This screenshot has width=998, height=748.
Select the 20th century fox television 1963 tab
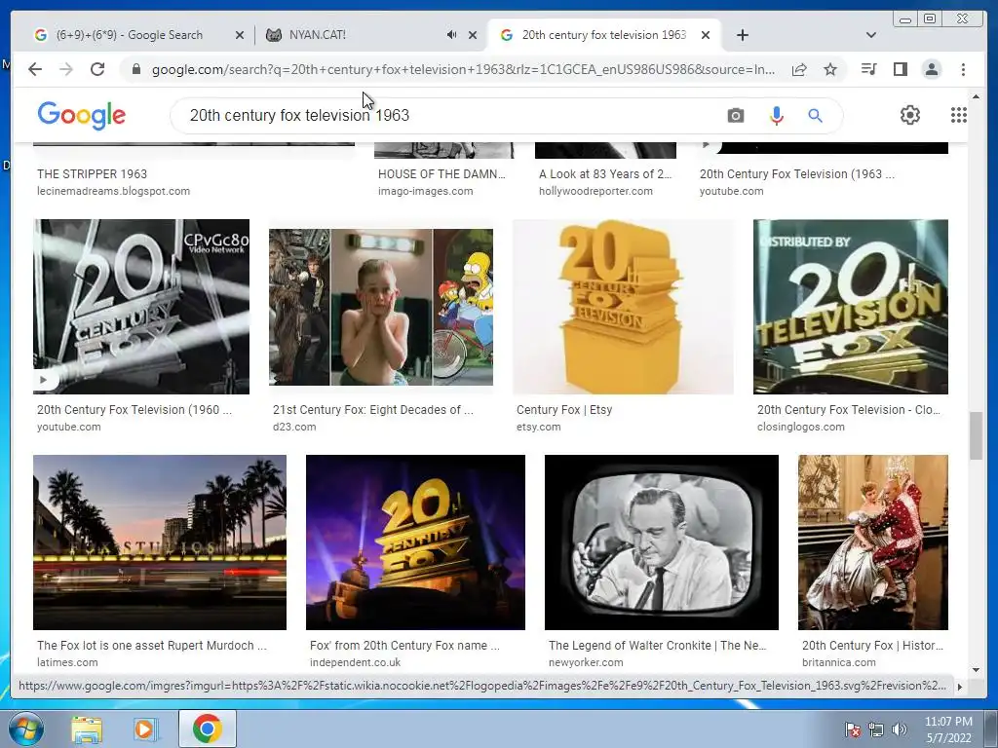604,35
